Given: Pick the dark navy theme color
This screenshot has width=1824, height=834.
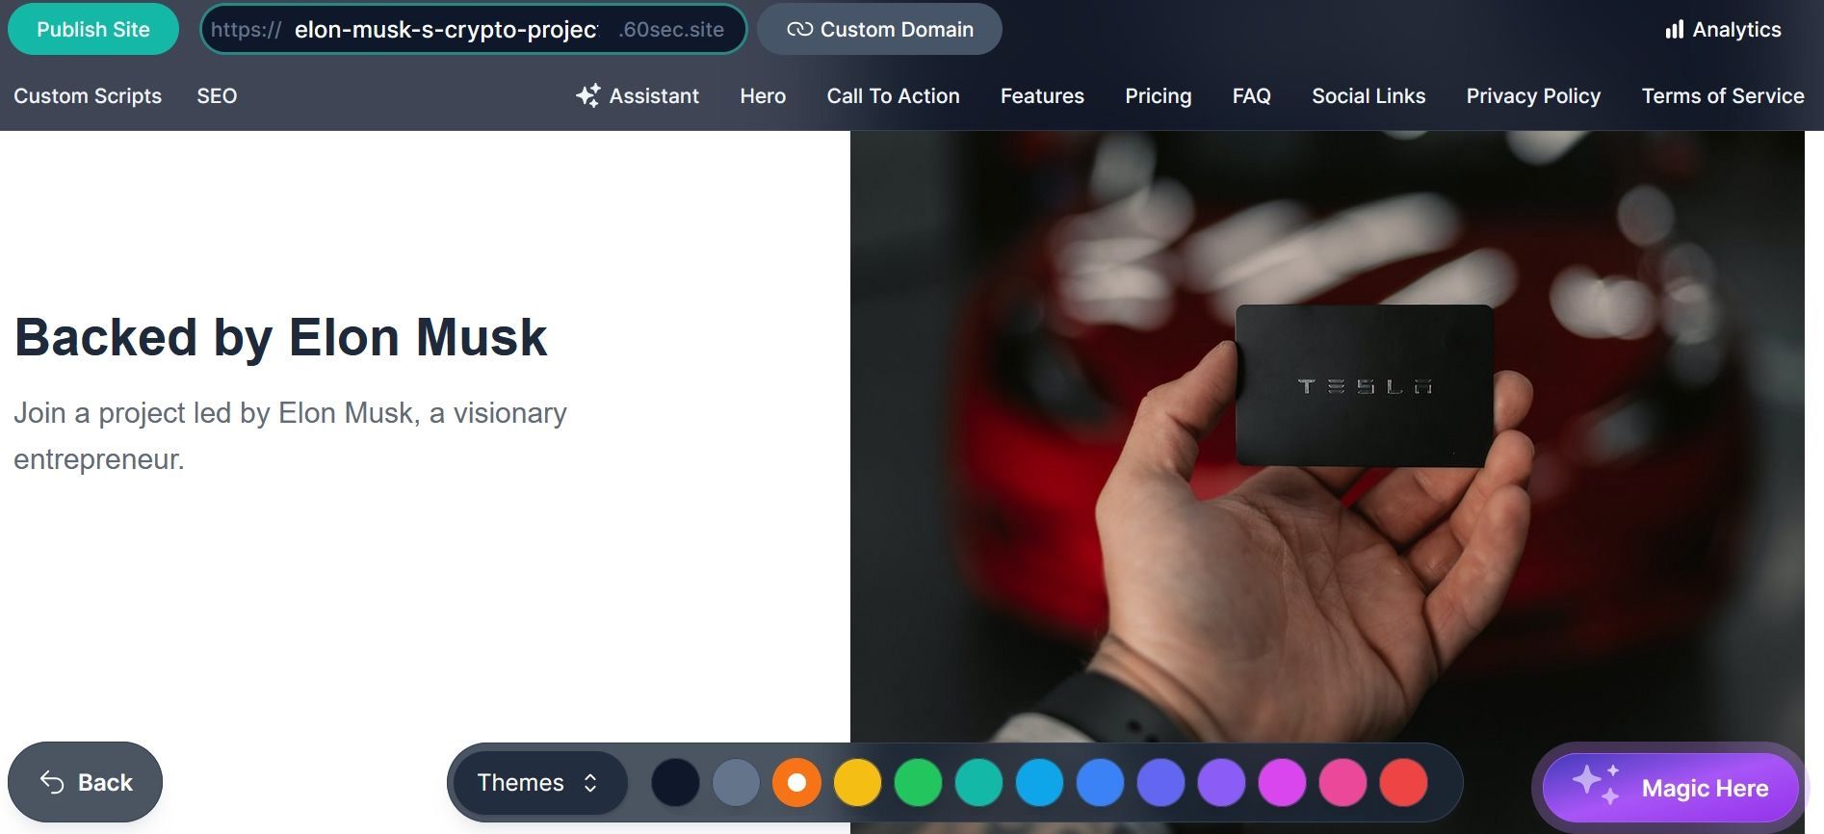Looking at the screenshot, I should pyautogui.click(x=675, y=782).
